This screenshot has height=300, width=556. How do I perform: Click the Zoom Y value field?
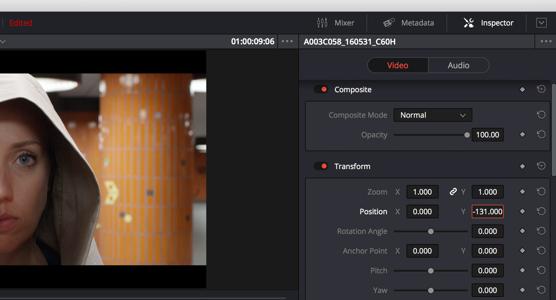(x=487, y=192)
